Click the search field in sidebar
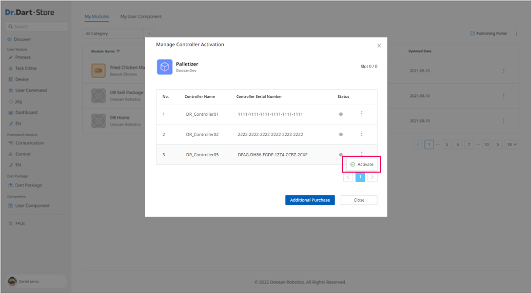531x293 pixels. click(x=37, y=27)
